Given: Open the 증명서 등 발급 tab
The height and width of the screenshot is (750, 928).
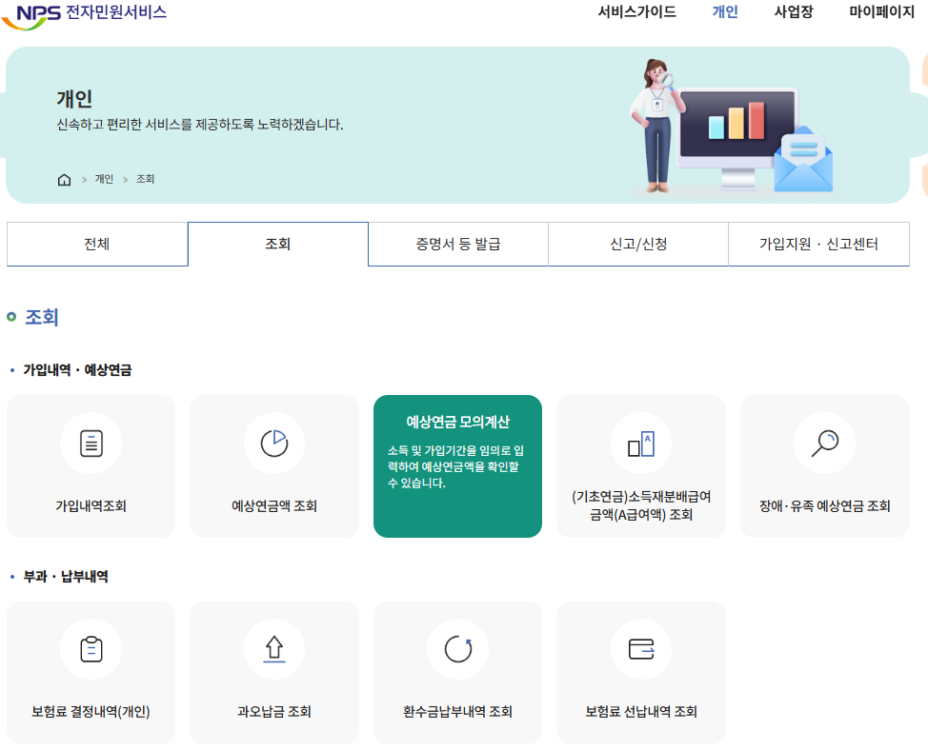Looking at the screenshot, I should pyautogui.click(x=457, y=245).
